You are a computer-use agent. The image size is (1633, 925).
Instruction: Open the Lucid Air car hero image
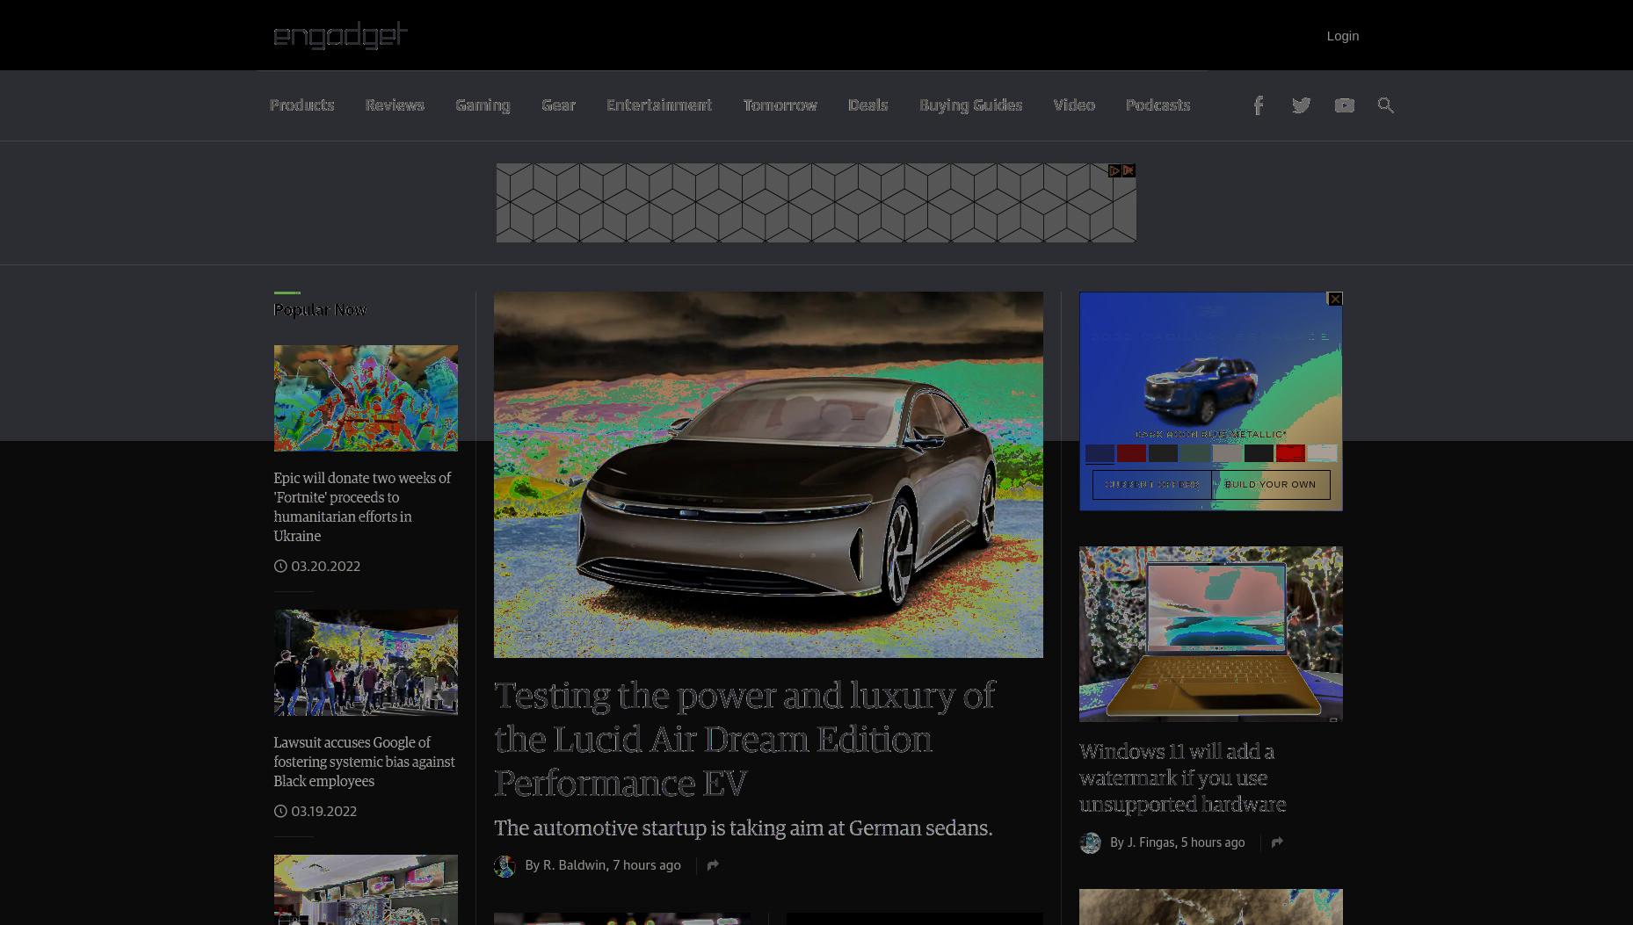pos(768,474)
